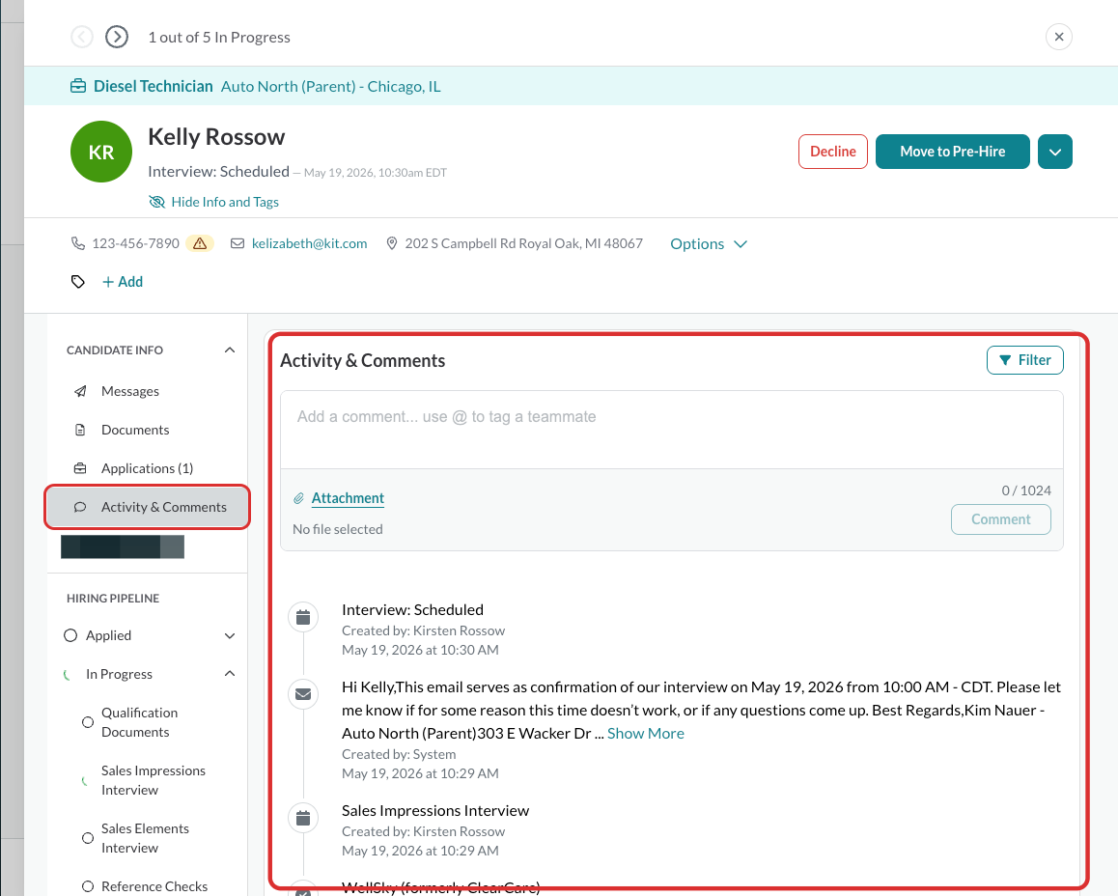Viewport: 1118px width, 896px height.
Task: Expand the Applied pipeline stage
Action: [x=230, y=636]
